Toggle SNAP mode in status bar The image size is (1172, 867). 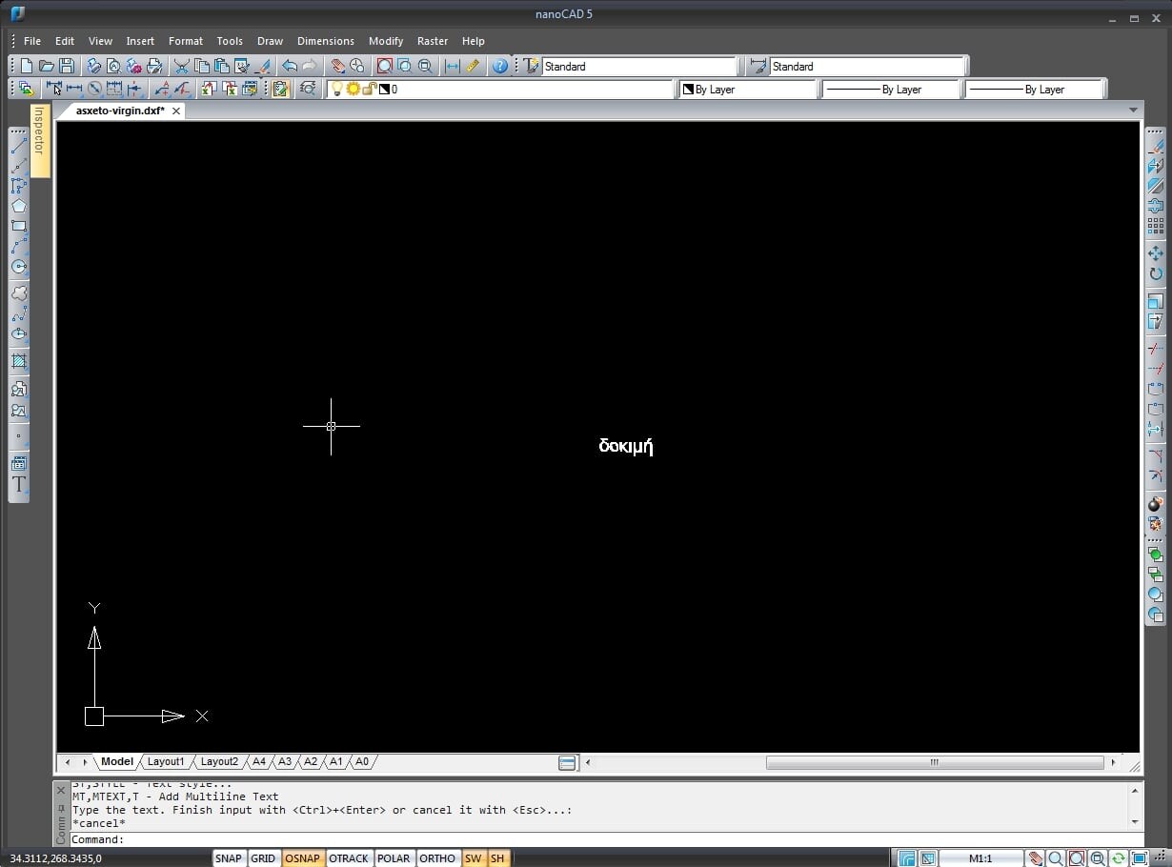[x=229, y=858]
